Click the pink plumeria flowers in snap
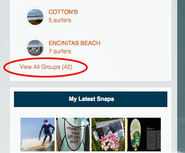This screenshot has height=153, width=185. coord(110,142)
